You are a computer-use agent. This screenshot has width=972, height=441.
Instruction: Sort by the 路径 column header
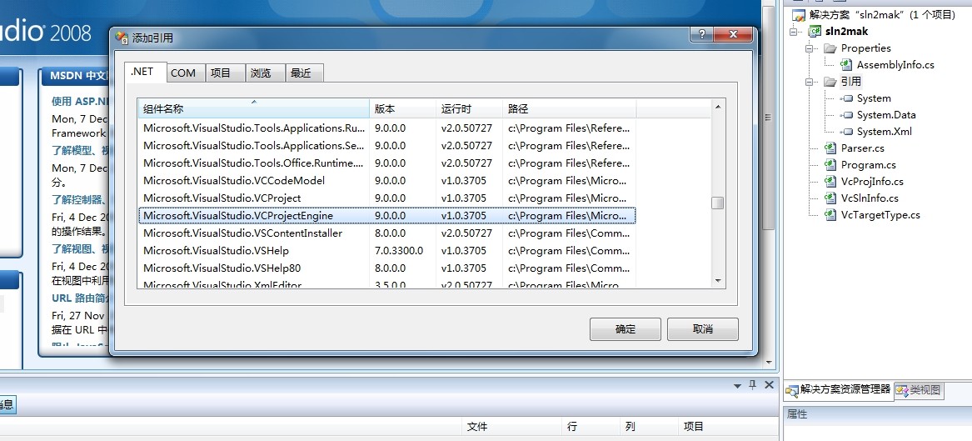570,108
